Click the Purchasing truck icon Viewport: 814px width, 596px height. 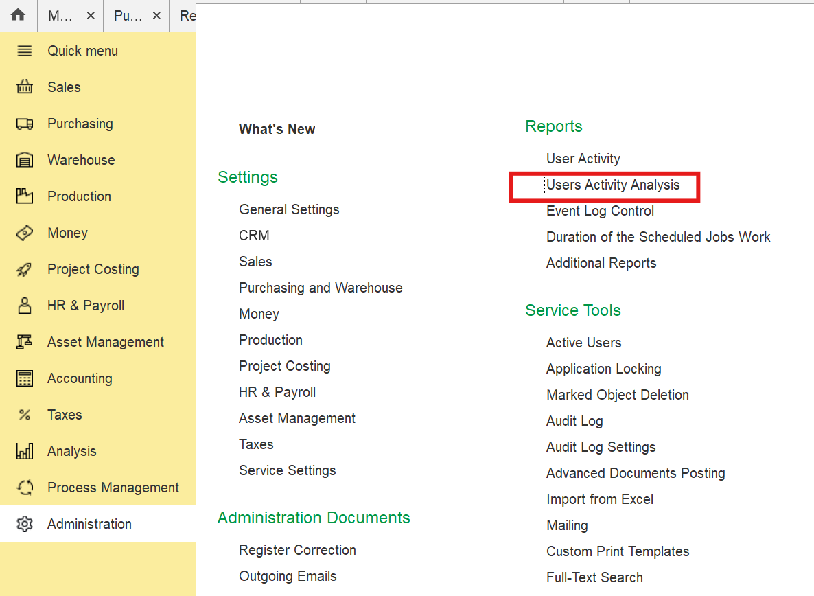coord(25,124)
